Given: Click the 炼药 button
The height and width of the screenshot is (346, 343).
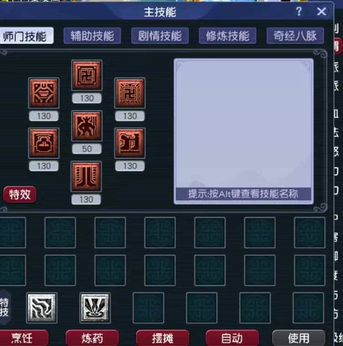Looking at the screenshot, I should pos(92,338).
